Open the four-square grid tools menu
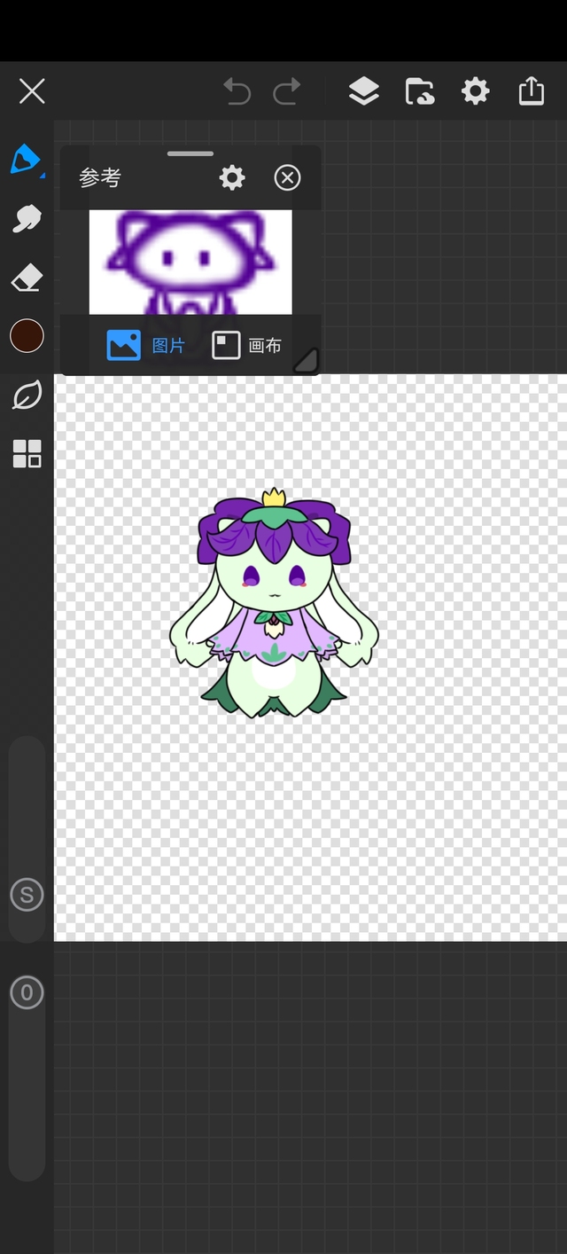 pos(27,453)
